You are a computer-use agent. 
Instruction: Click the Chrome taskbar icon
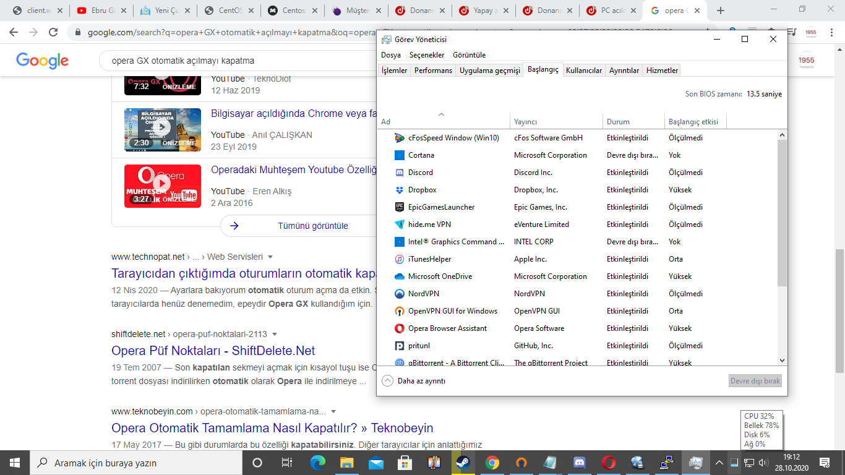pyautogui.click(x=492, y=463)
